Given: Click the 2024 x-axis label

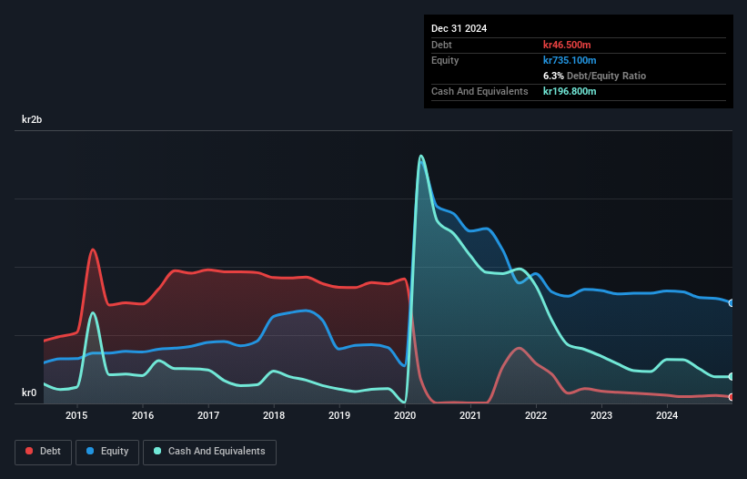Looking at the screenshot, I should [667, 415].
